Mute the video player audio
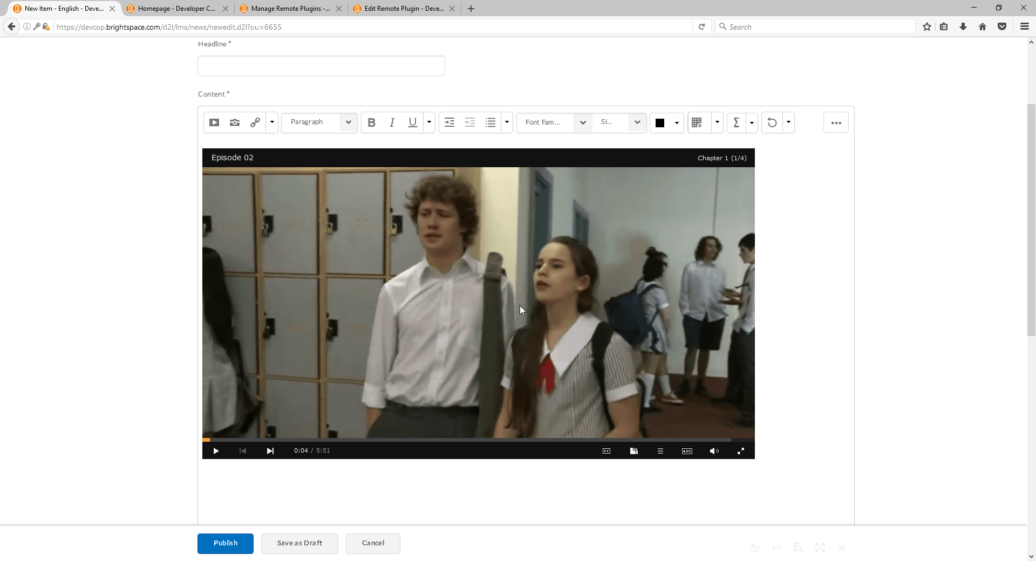The height and width of the screenshot is (561, 1036). pos(713,451)
